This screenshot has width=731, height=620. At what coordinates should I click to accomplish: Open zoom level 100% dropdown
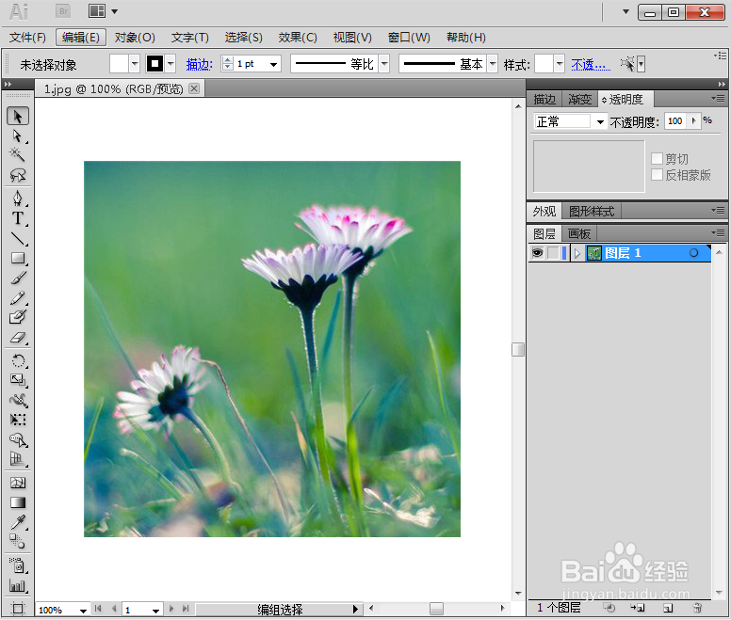[x=83, y=611]
